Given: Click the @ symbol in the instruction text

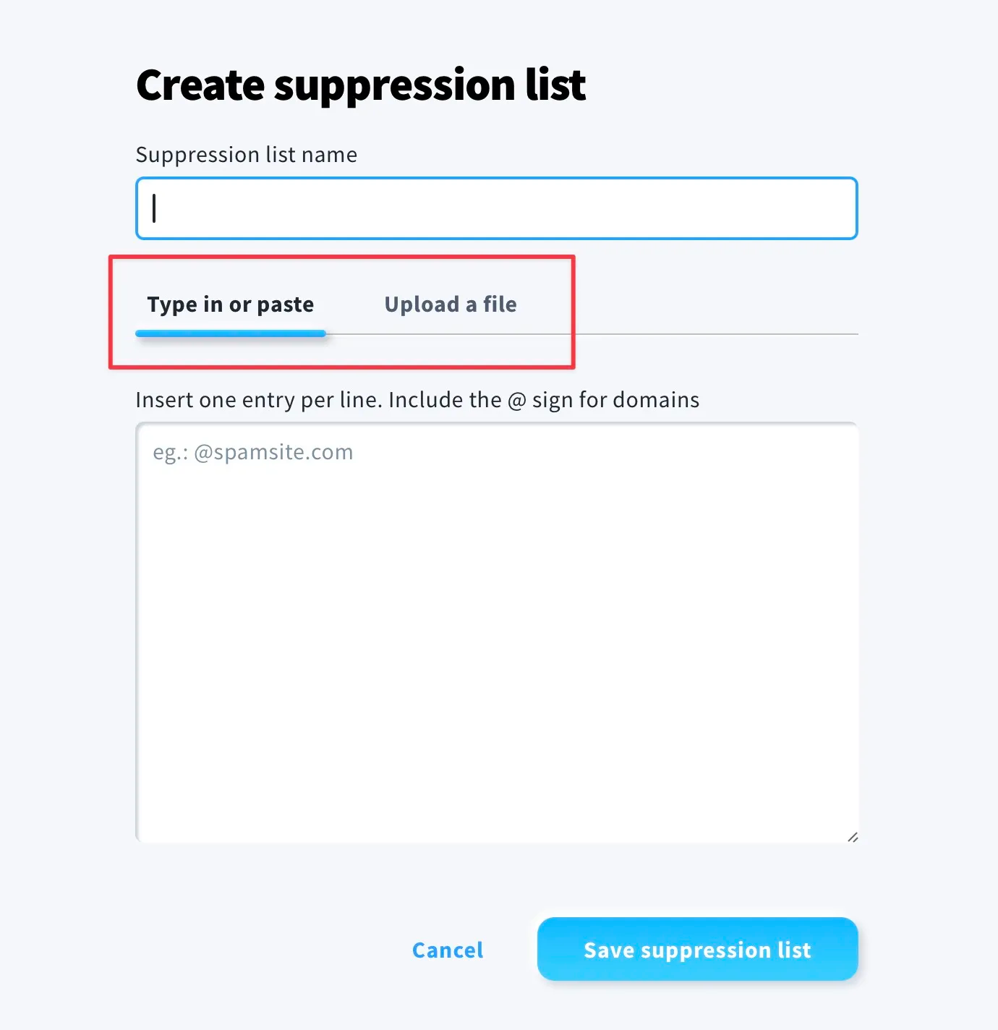Looking at the screenshot, I should coord(516,401).
